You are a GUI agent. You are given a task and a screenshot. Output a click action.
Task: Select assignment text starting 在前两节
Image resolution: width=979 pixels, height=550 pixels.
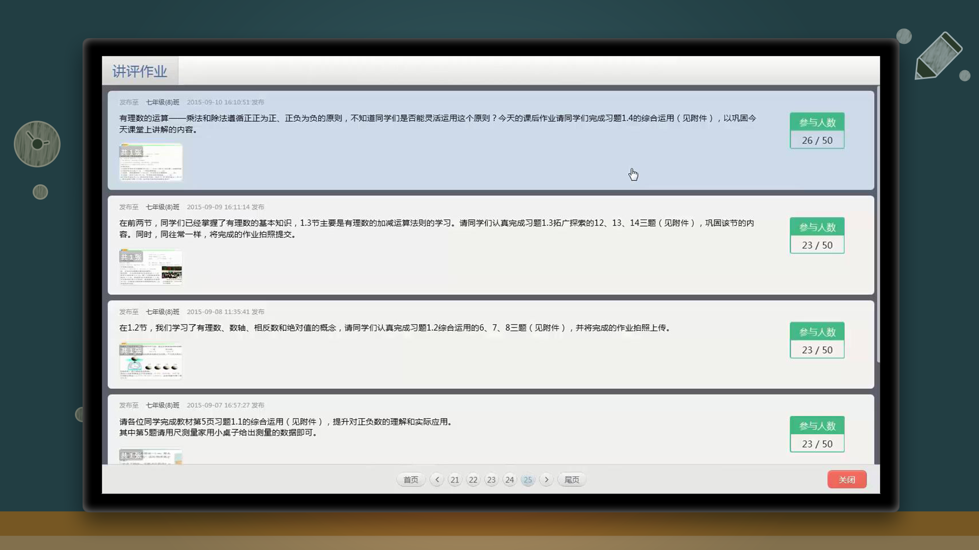(x=436, y=229)
